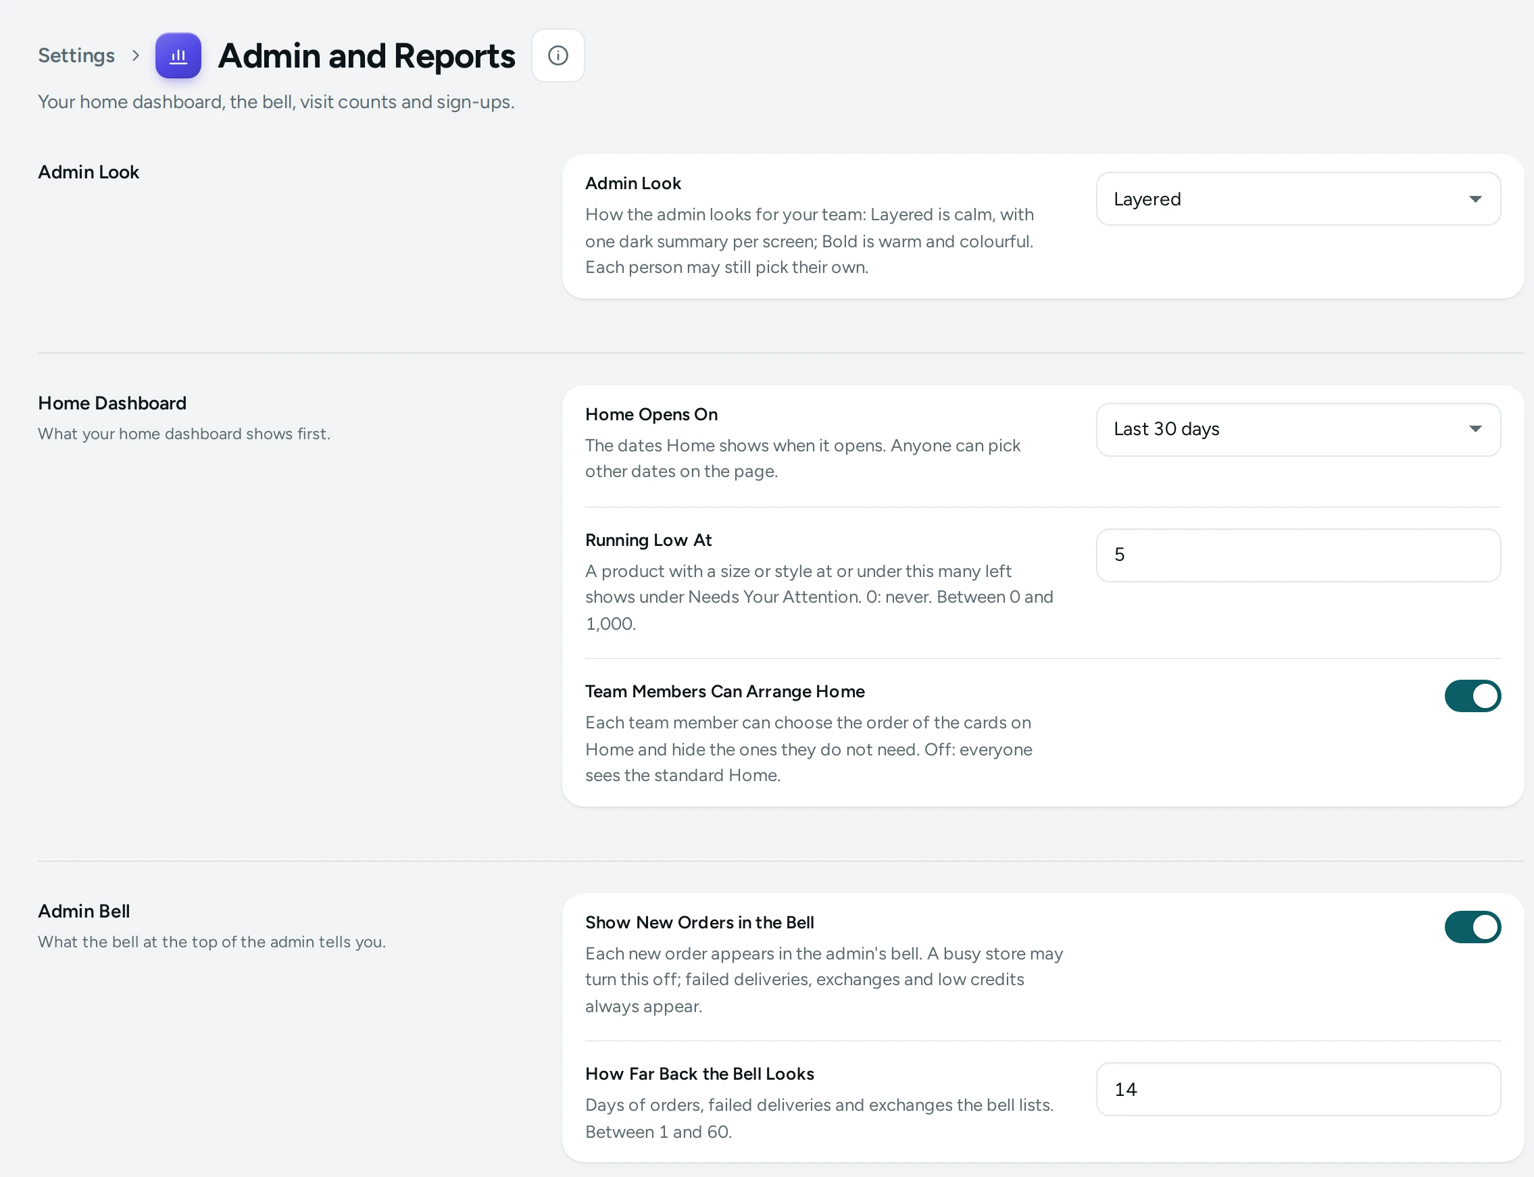Click the 'Your home dashboard, the bell' subtitle
Viewport: 1534px width, 1177px height.
coord(276,102)
